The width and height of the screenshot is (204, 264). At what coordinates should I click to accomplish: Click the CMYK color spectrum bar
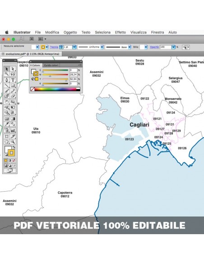[55, 89]
